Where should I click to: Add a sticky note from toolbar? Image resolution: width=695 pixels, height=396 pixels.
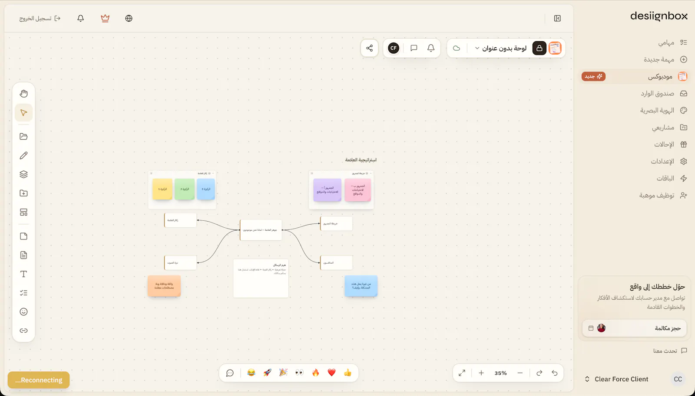(x=23, y=236)
